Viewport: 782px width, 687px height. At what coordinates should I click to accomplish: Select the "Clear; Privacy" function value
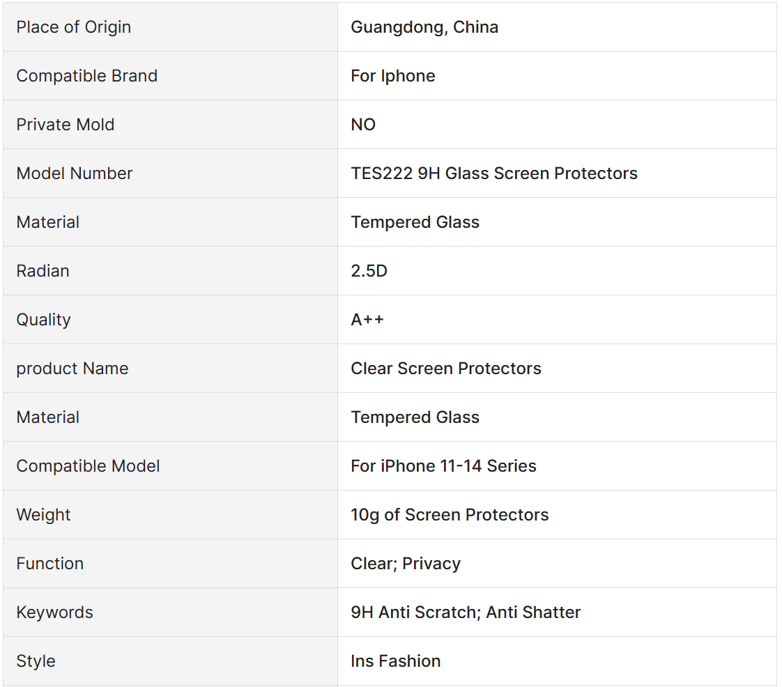point(406,564)
